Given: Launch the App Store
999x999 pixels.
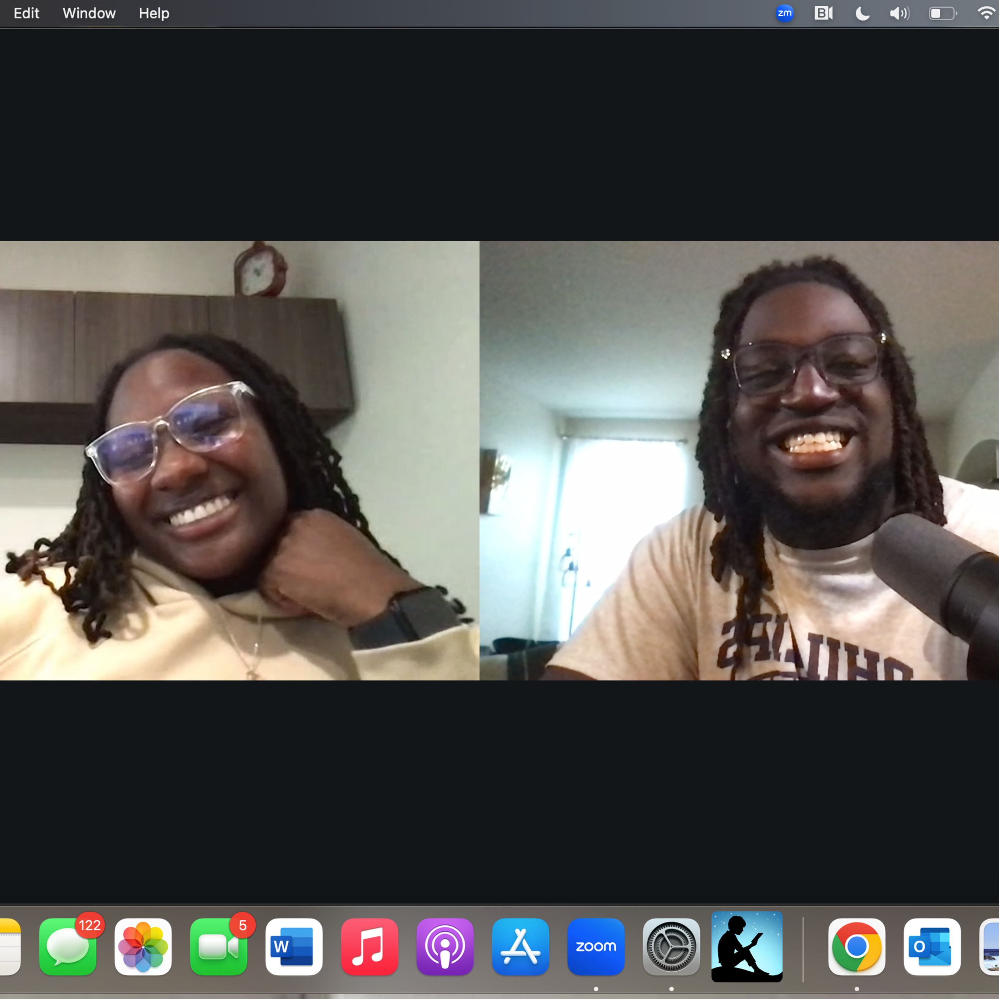Looking at the screenshot, I should pyautogui.click(x=520, y=947).
